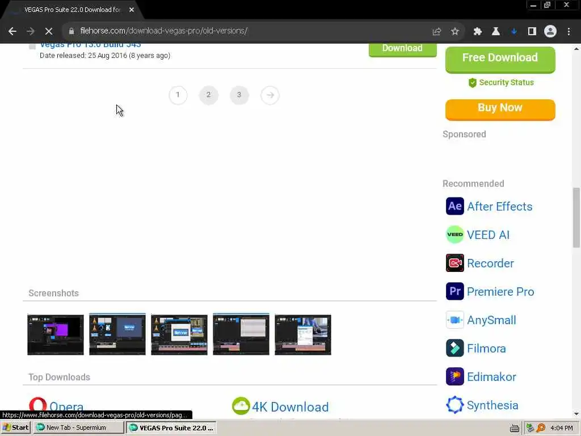
Task: Open the Edimakor link
Action: (491, 377)
